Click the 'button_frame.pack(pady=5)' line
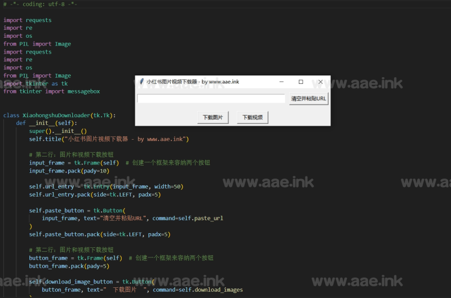The width and height of the screenshot is (451, 298). pyautogui.click(x=69, y=266)
